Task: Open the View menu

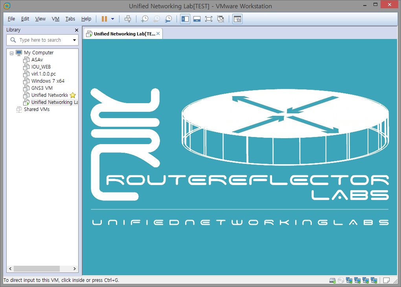Action: click(x=40, y=19)
